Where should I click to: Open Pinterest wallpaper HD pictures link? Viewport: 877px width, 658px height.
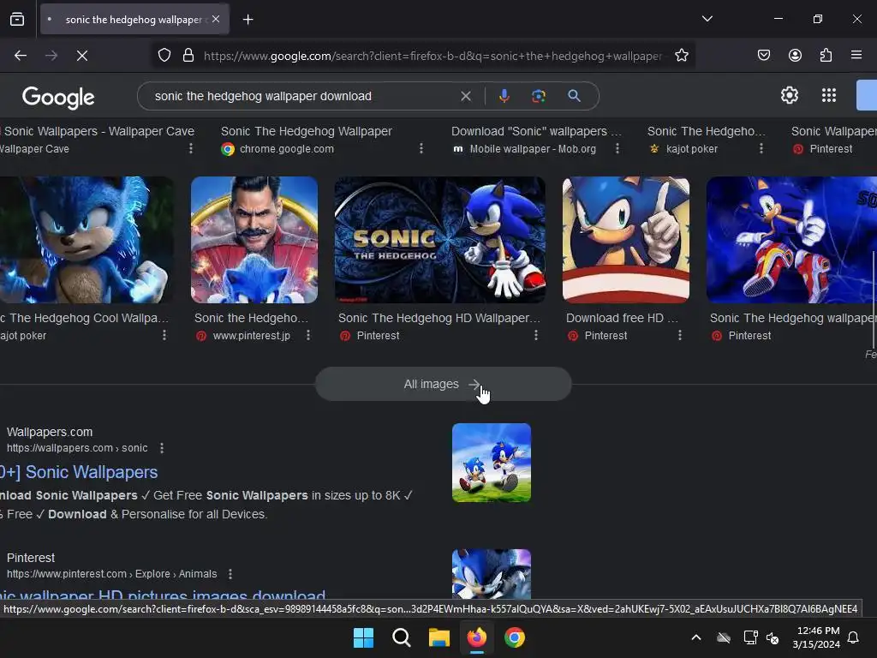click(163, 595)
